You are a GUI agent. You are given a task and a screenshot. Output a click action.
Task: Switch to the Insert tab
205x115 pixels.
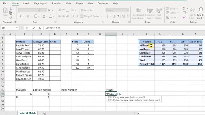pos(26,3)
